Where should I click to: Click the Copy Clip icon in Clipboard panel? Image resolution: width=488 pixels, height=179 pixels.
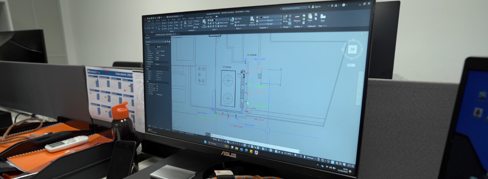point(316,18)
